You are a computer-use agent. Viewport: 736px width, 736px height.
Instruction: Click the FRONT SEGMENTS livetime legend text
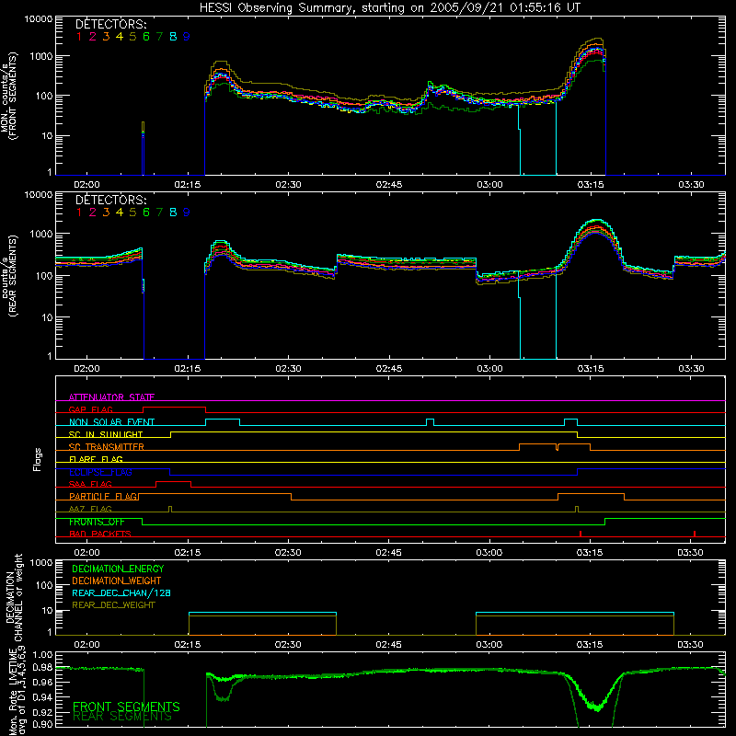click(126, 707)
